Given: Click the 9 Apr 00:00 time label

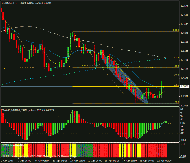Looking at the screenshot, I should tap(42, 161).
